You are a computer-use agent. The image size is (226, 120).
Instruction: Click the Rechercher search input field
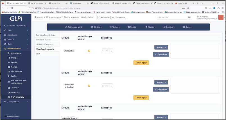pos(171,17)
